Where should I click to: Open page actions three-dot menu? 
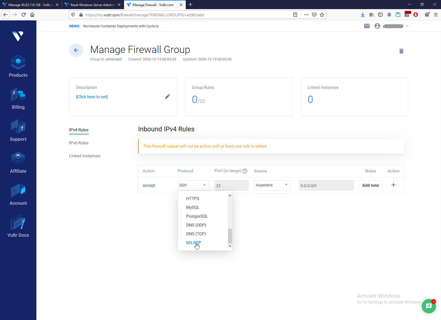click(306, 15)
